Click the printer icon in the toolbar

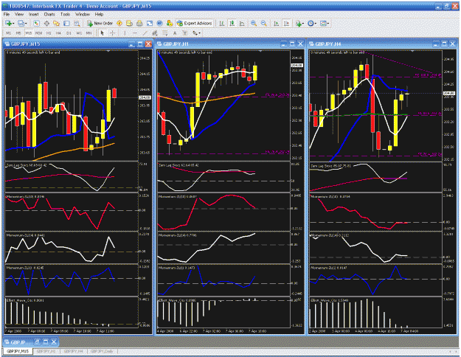(139, 23)
